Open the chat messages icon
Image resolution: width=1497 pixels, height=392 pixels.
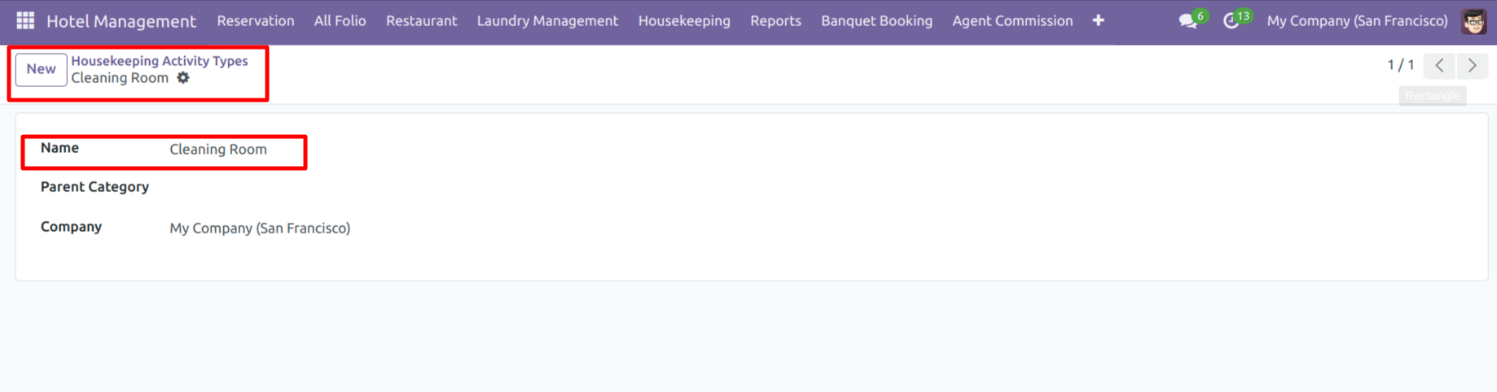(x=1188, y=21)
